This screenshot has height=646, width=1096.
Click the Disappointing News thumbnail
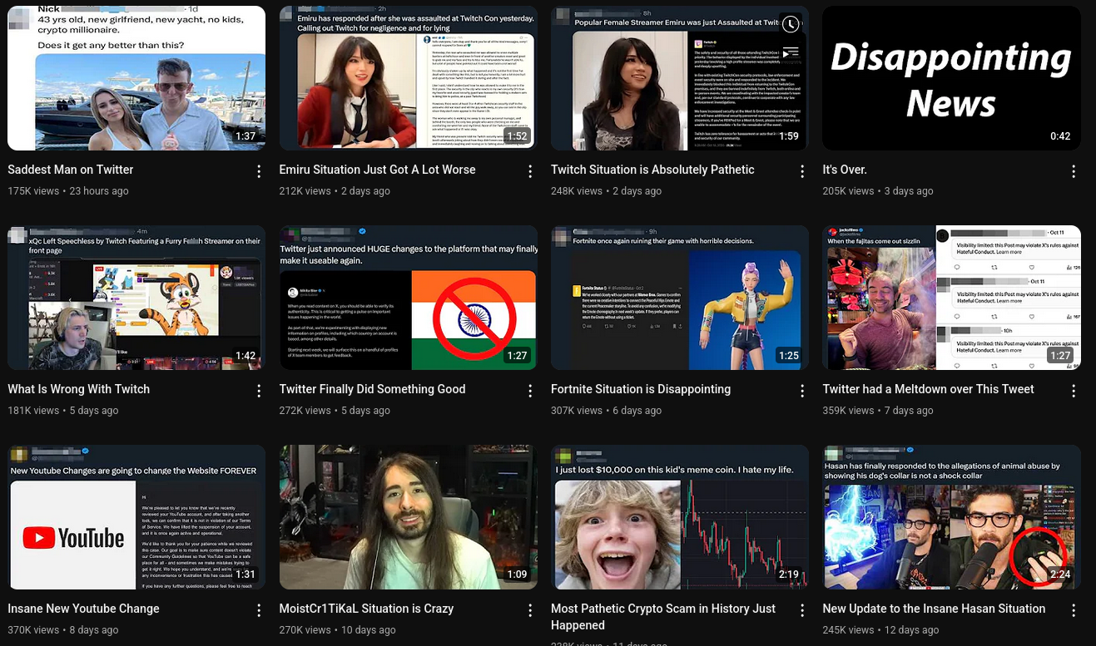pyautogui.click(x=951, y=78)
